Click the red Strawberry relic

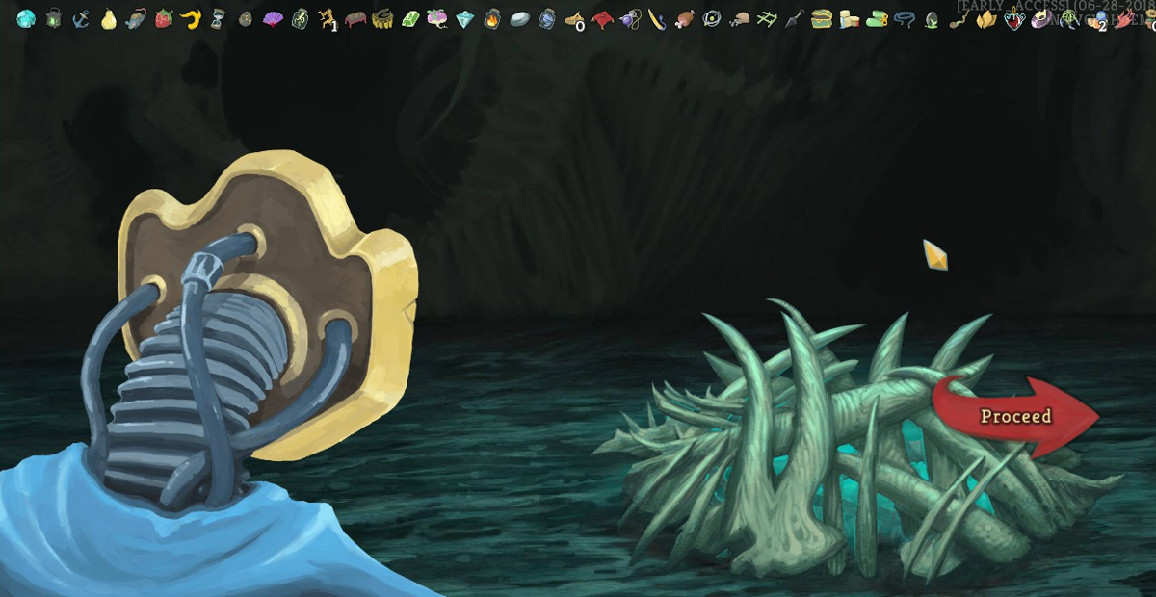[164, 18]
